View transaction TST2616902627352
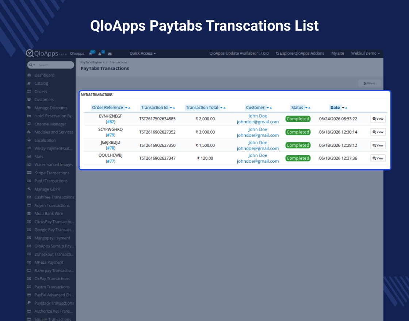The image size is (409, 321). pyautogui.click(x=378, y=132)
